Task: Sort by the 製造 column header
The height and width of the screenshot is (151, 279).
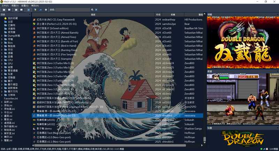Action: click(194, 15)
